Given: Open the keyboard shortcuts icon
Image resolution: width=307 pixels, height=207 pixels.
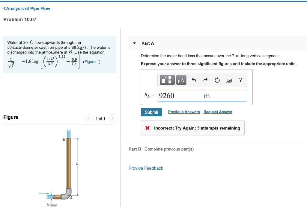Looking at the screenshot, I should point(228,80).
